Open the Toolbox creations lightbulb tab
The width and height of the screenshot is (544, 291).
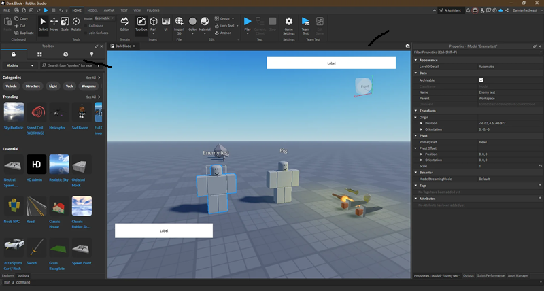(92, 54)
